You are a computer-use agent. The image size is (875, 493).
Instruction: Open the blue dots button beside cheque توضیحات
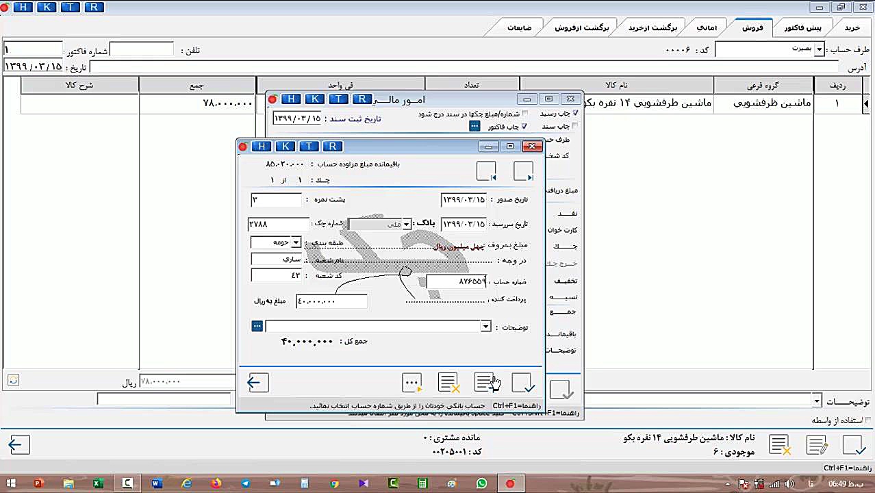point(257,327)
